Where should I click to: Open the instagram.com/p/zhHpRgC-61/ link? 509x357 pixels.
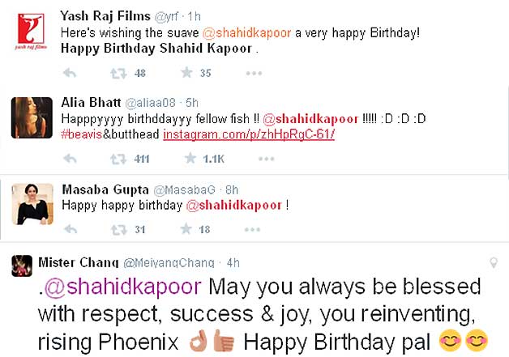[249, 134]
